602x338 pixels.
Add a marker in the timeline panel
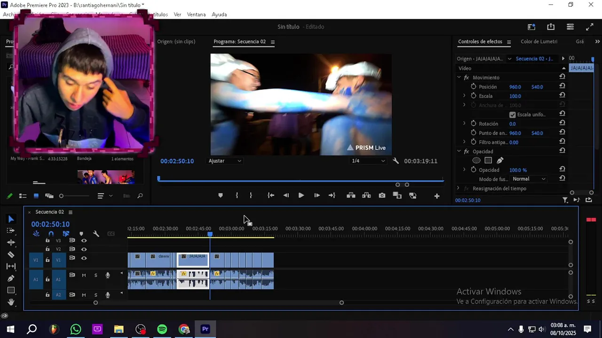click(x=81, y=234)
